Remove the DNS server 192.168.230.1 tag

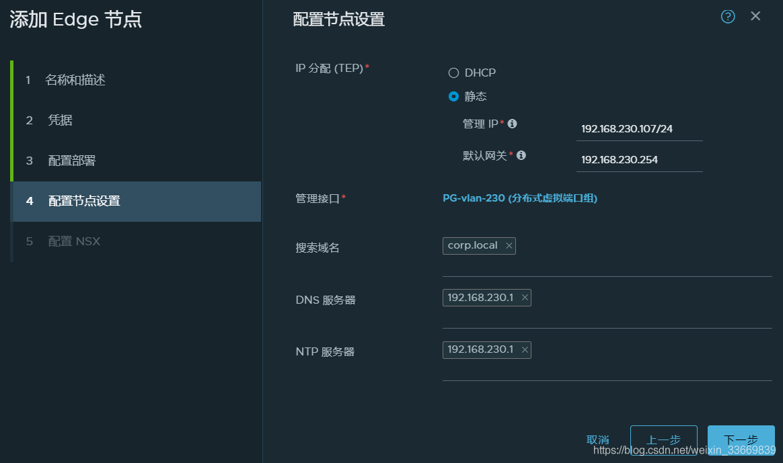[x=525, y=298]
